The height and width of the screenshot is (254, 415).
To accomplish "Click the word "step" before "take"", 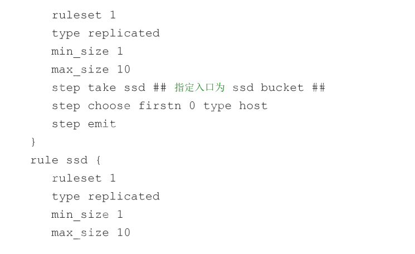I will point(66,87).
